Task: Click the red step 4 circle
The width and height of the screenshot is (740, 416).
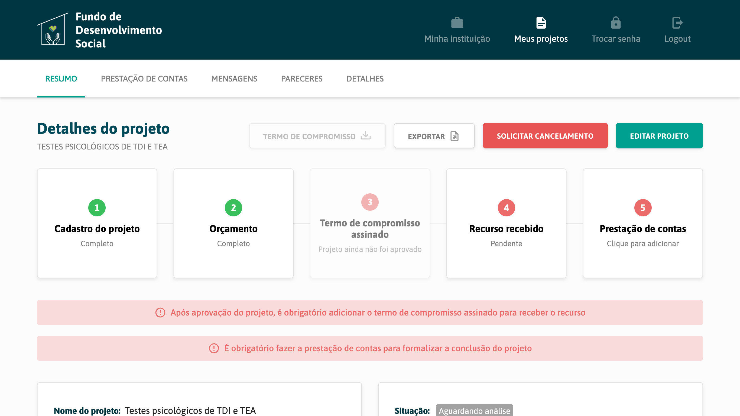Action: [506, 208]
